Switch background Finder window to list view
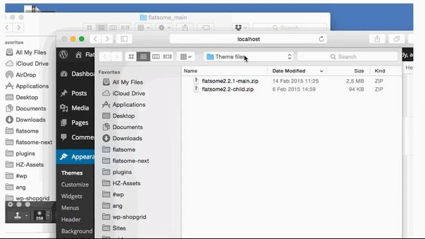Image resolution: width=425 pixels, height=239 pixels. pos(101,27)
